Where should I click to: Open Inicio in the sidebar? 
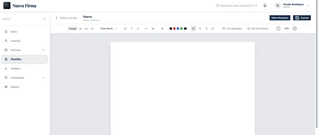(25, 32)
